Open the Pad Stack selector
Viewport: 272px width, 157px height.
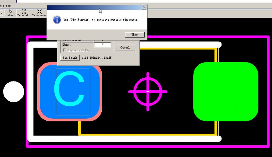click(x=70, y=58)
